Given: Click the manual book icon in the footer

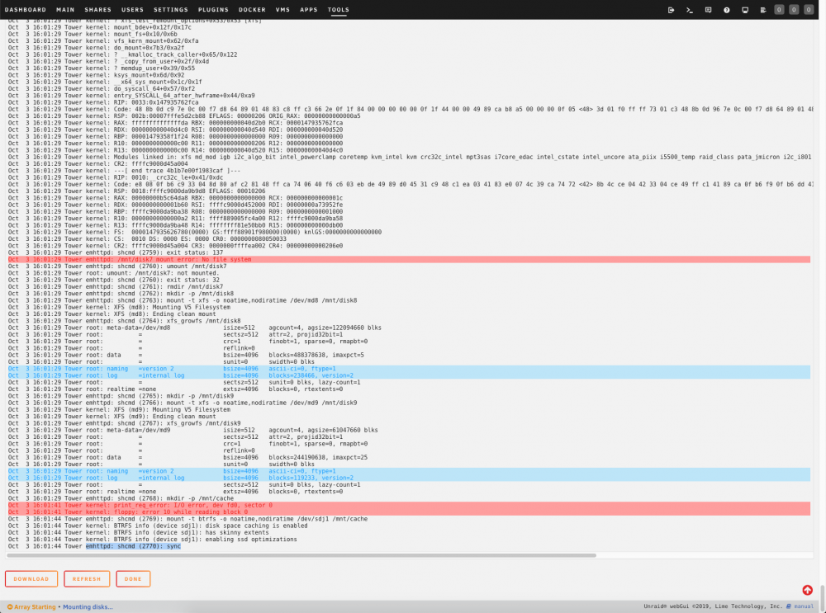Looking at the screenshot, I should (x=789, y=606).
